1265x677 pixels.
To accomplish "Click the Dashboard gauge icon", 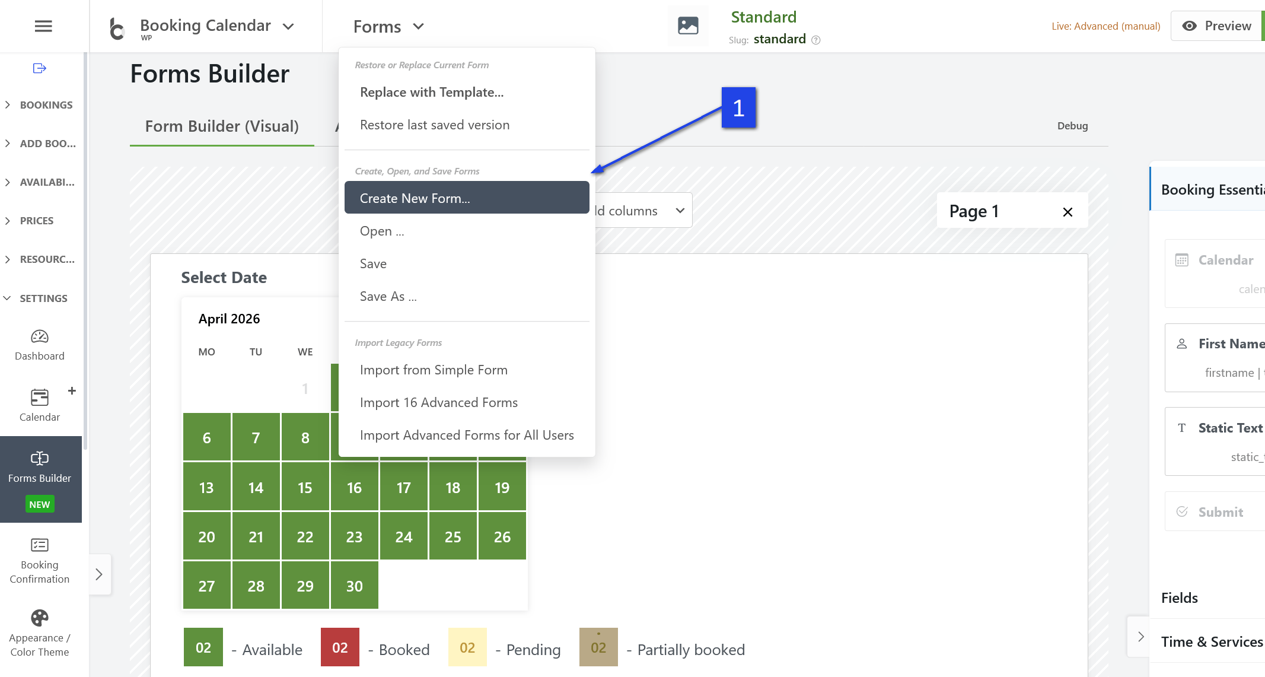I will (40, 337).
